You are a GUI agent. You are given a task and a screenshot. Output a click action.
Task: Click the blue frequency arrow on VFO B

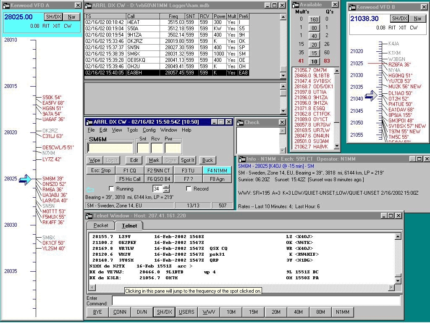coord(371,97)
